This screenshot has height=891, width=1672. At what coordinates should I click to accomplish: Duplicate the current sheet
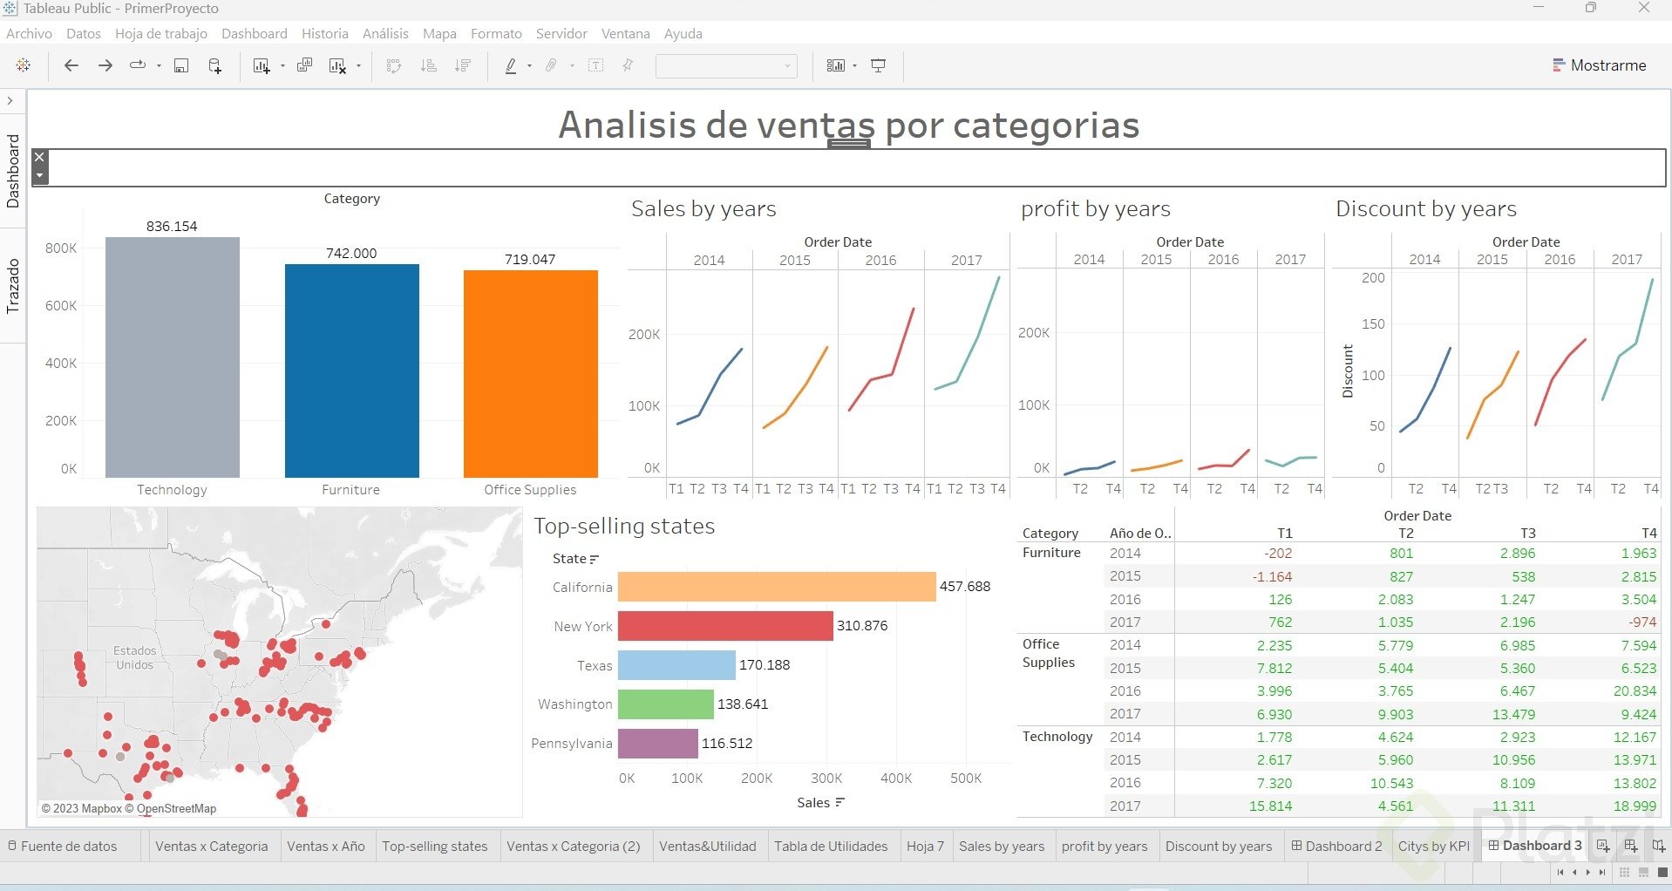(304, 65)
